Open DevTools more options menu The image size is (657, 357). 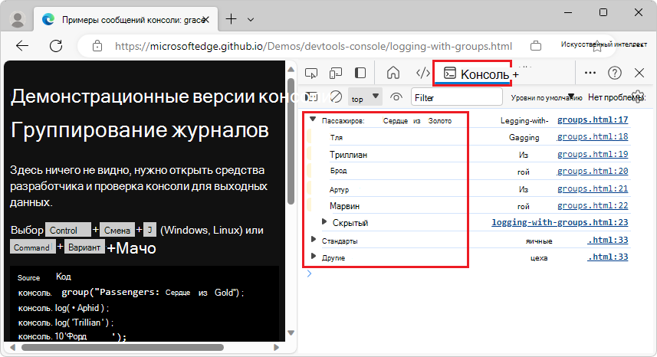point(590,73)
